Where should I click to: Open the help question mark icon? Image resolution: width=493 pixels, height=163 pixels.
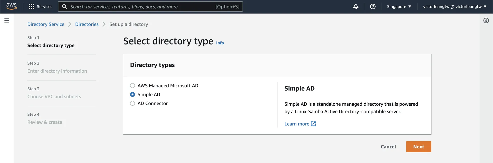coord(373,7)
